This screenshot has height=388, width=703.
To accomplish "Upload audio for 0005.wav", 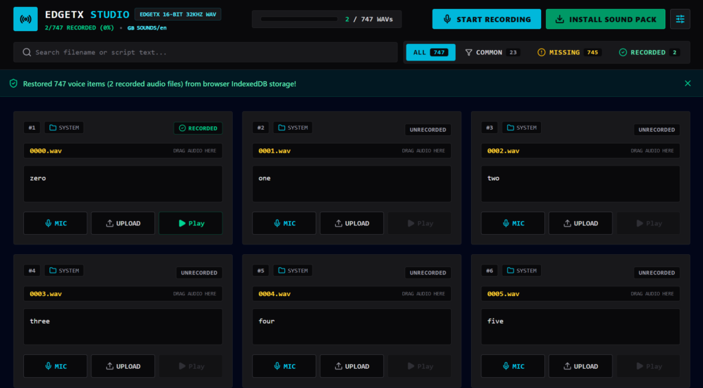I will pos(581,366).
